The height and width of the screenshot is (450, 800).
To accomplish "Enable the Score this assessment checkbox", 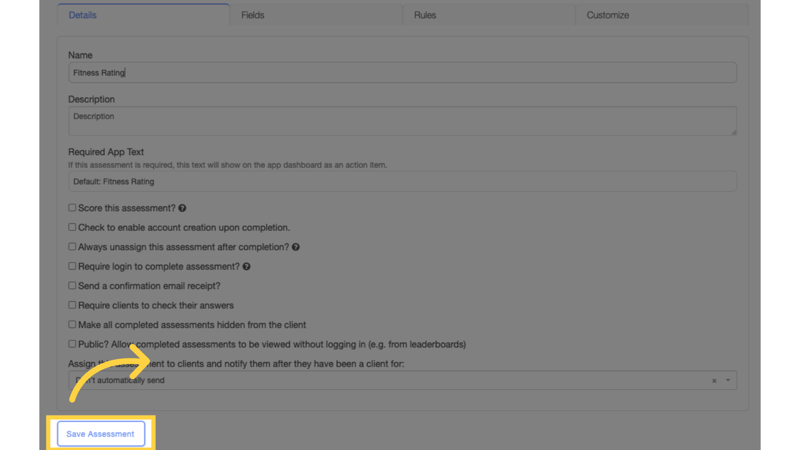I will point(72,208).
